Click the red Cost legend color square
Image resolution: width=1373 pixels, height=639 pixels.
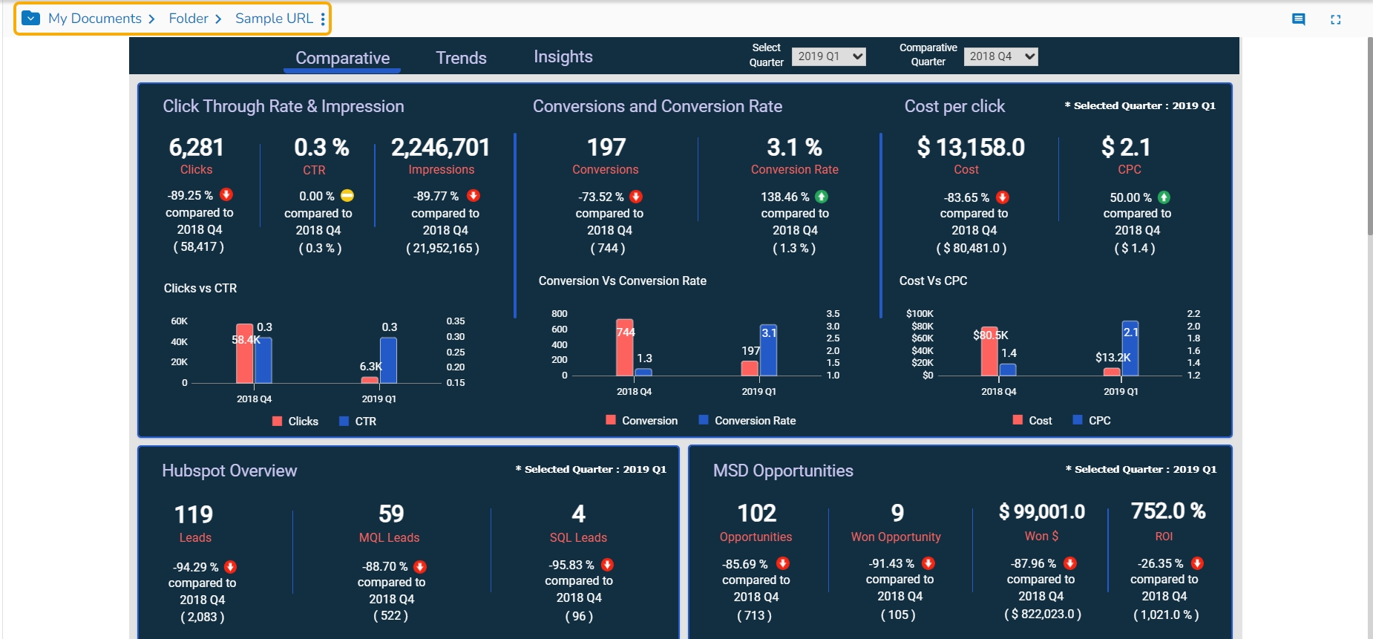click(x=1018, y=420)
